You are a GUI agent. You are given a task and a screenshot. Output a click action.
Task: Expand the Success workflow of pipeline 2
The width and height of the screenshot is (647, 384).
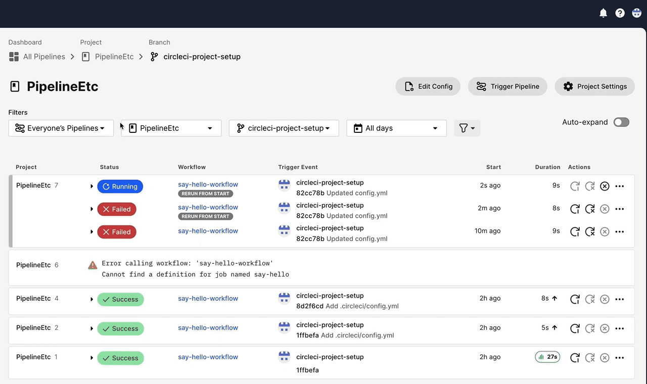[91, 328]
